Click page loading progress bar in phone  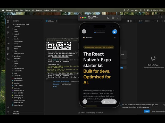pyautogui.click(x=100, y=33)
